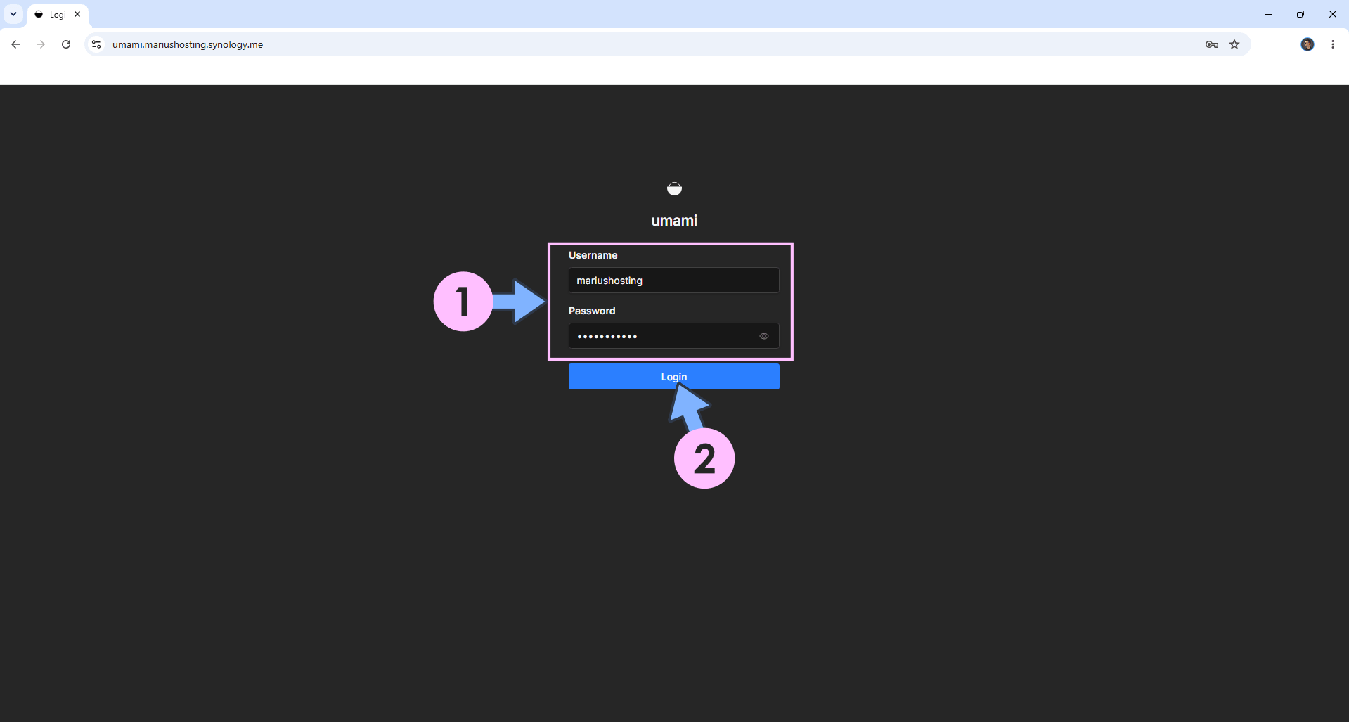Focus the Password input field
Screen dimensions: 1349x722
[x=673, y=336]
